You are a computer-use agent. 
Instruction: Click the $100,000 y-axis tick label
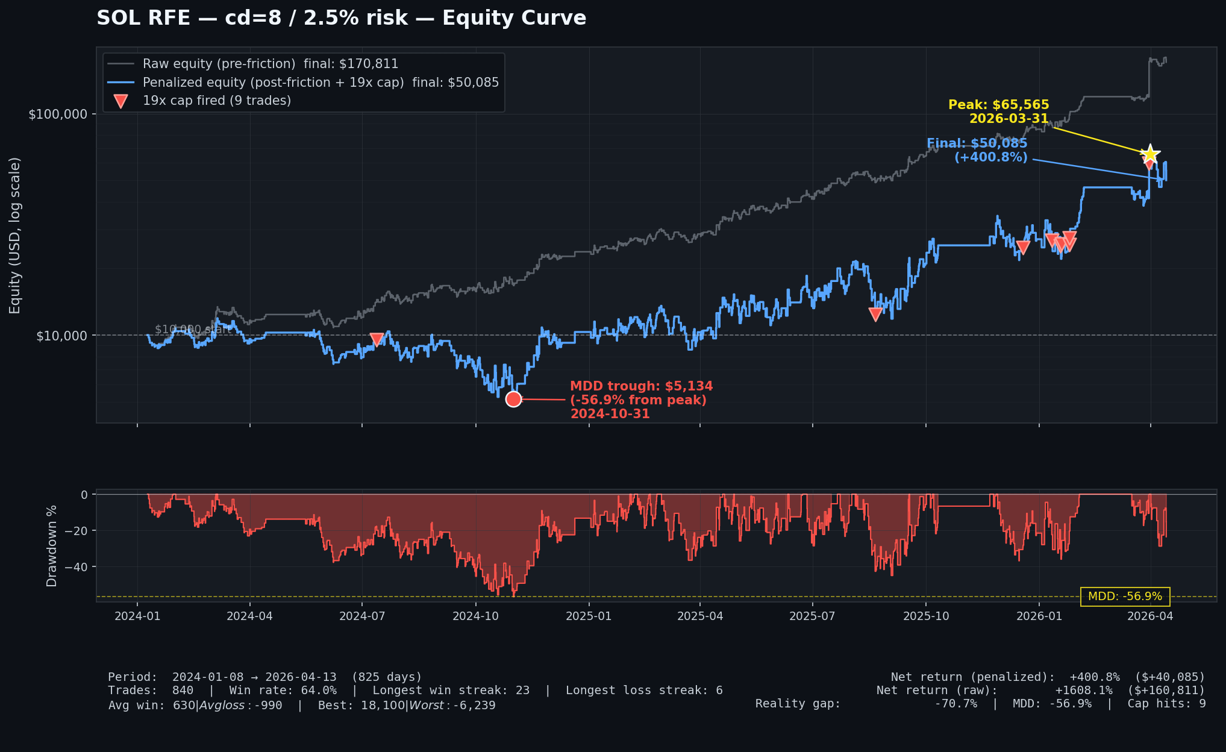(58, 114)
